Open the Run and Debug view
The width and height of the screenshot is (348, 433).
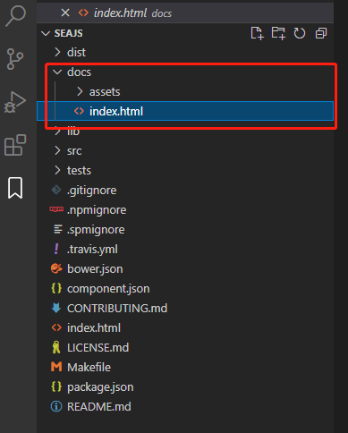coord(15,102)
